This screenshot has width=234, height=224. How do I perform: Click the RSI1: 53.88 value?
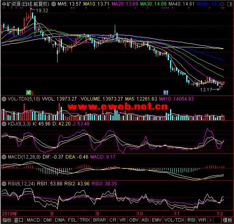pyautogui.click(x=50, y=184)
